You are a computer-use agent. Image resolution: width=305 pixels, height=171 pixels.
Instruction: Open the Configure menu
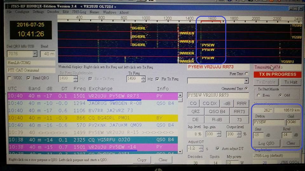[22, 12]
